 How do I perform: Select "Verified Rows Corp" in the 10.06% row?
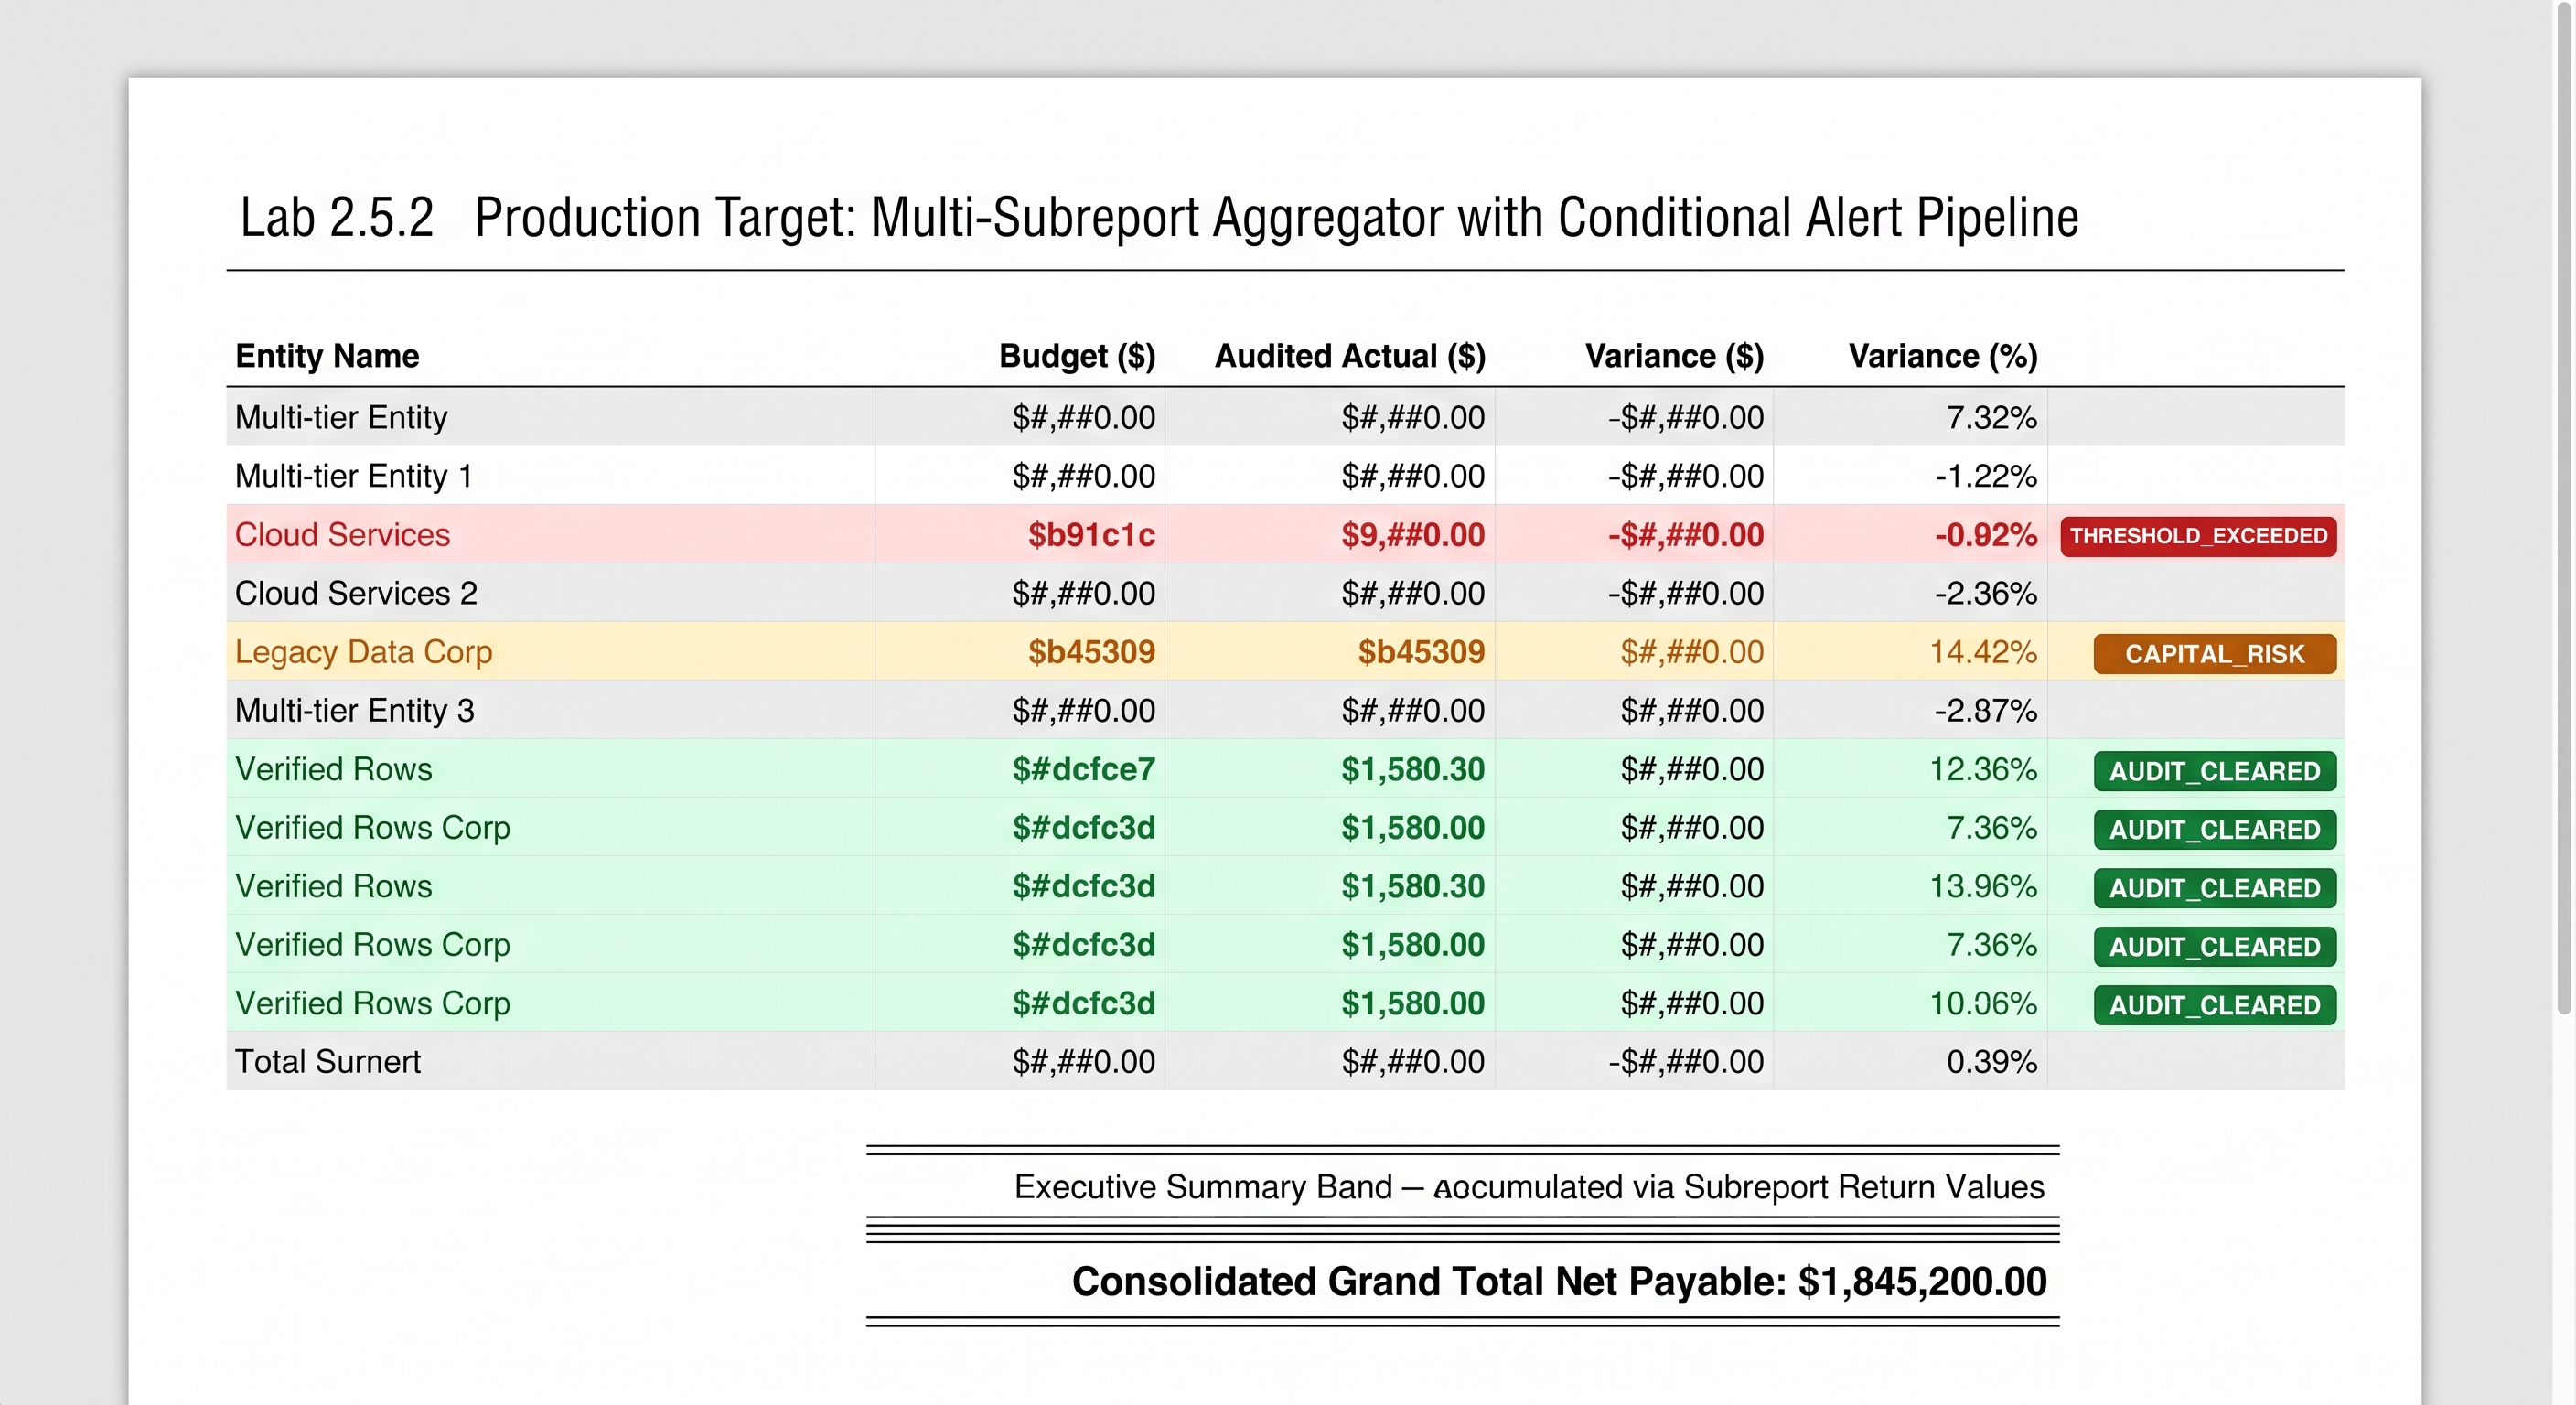pyautogui.click(x=372, y=1003)
